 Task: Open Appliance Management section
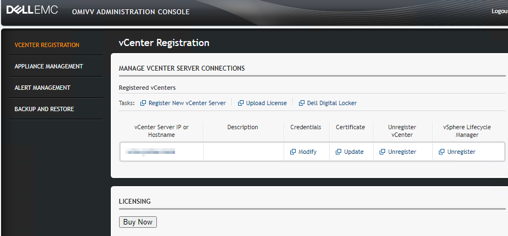tap(48, 66)
